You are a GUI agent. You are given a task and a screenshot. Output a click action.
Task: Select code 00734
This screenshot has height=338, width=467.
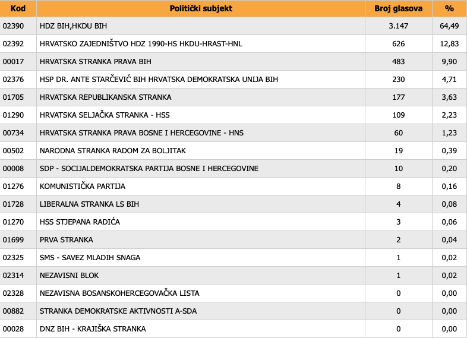click(x=13, y=133)
